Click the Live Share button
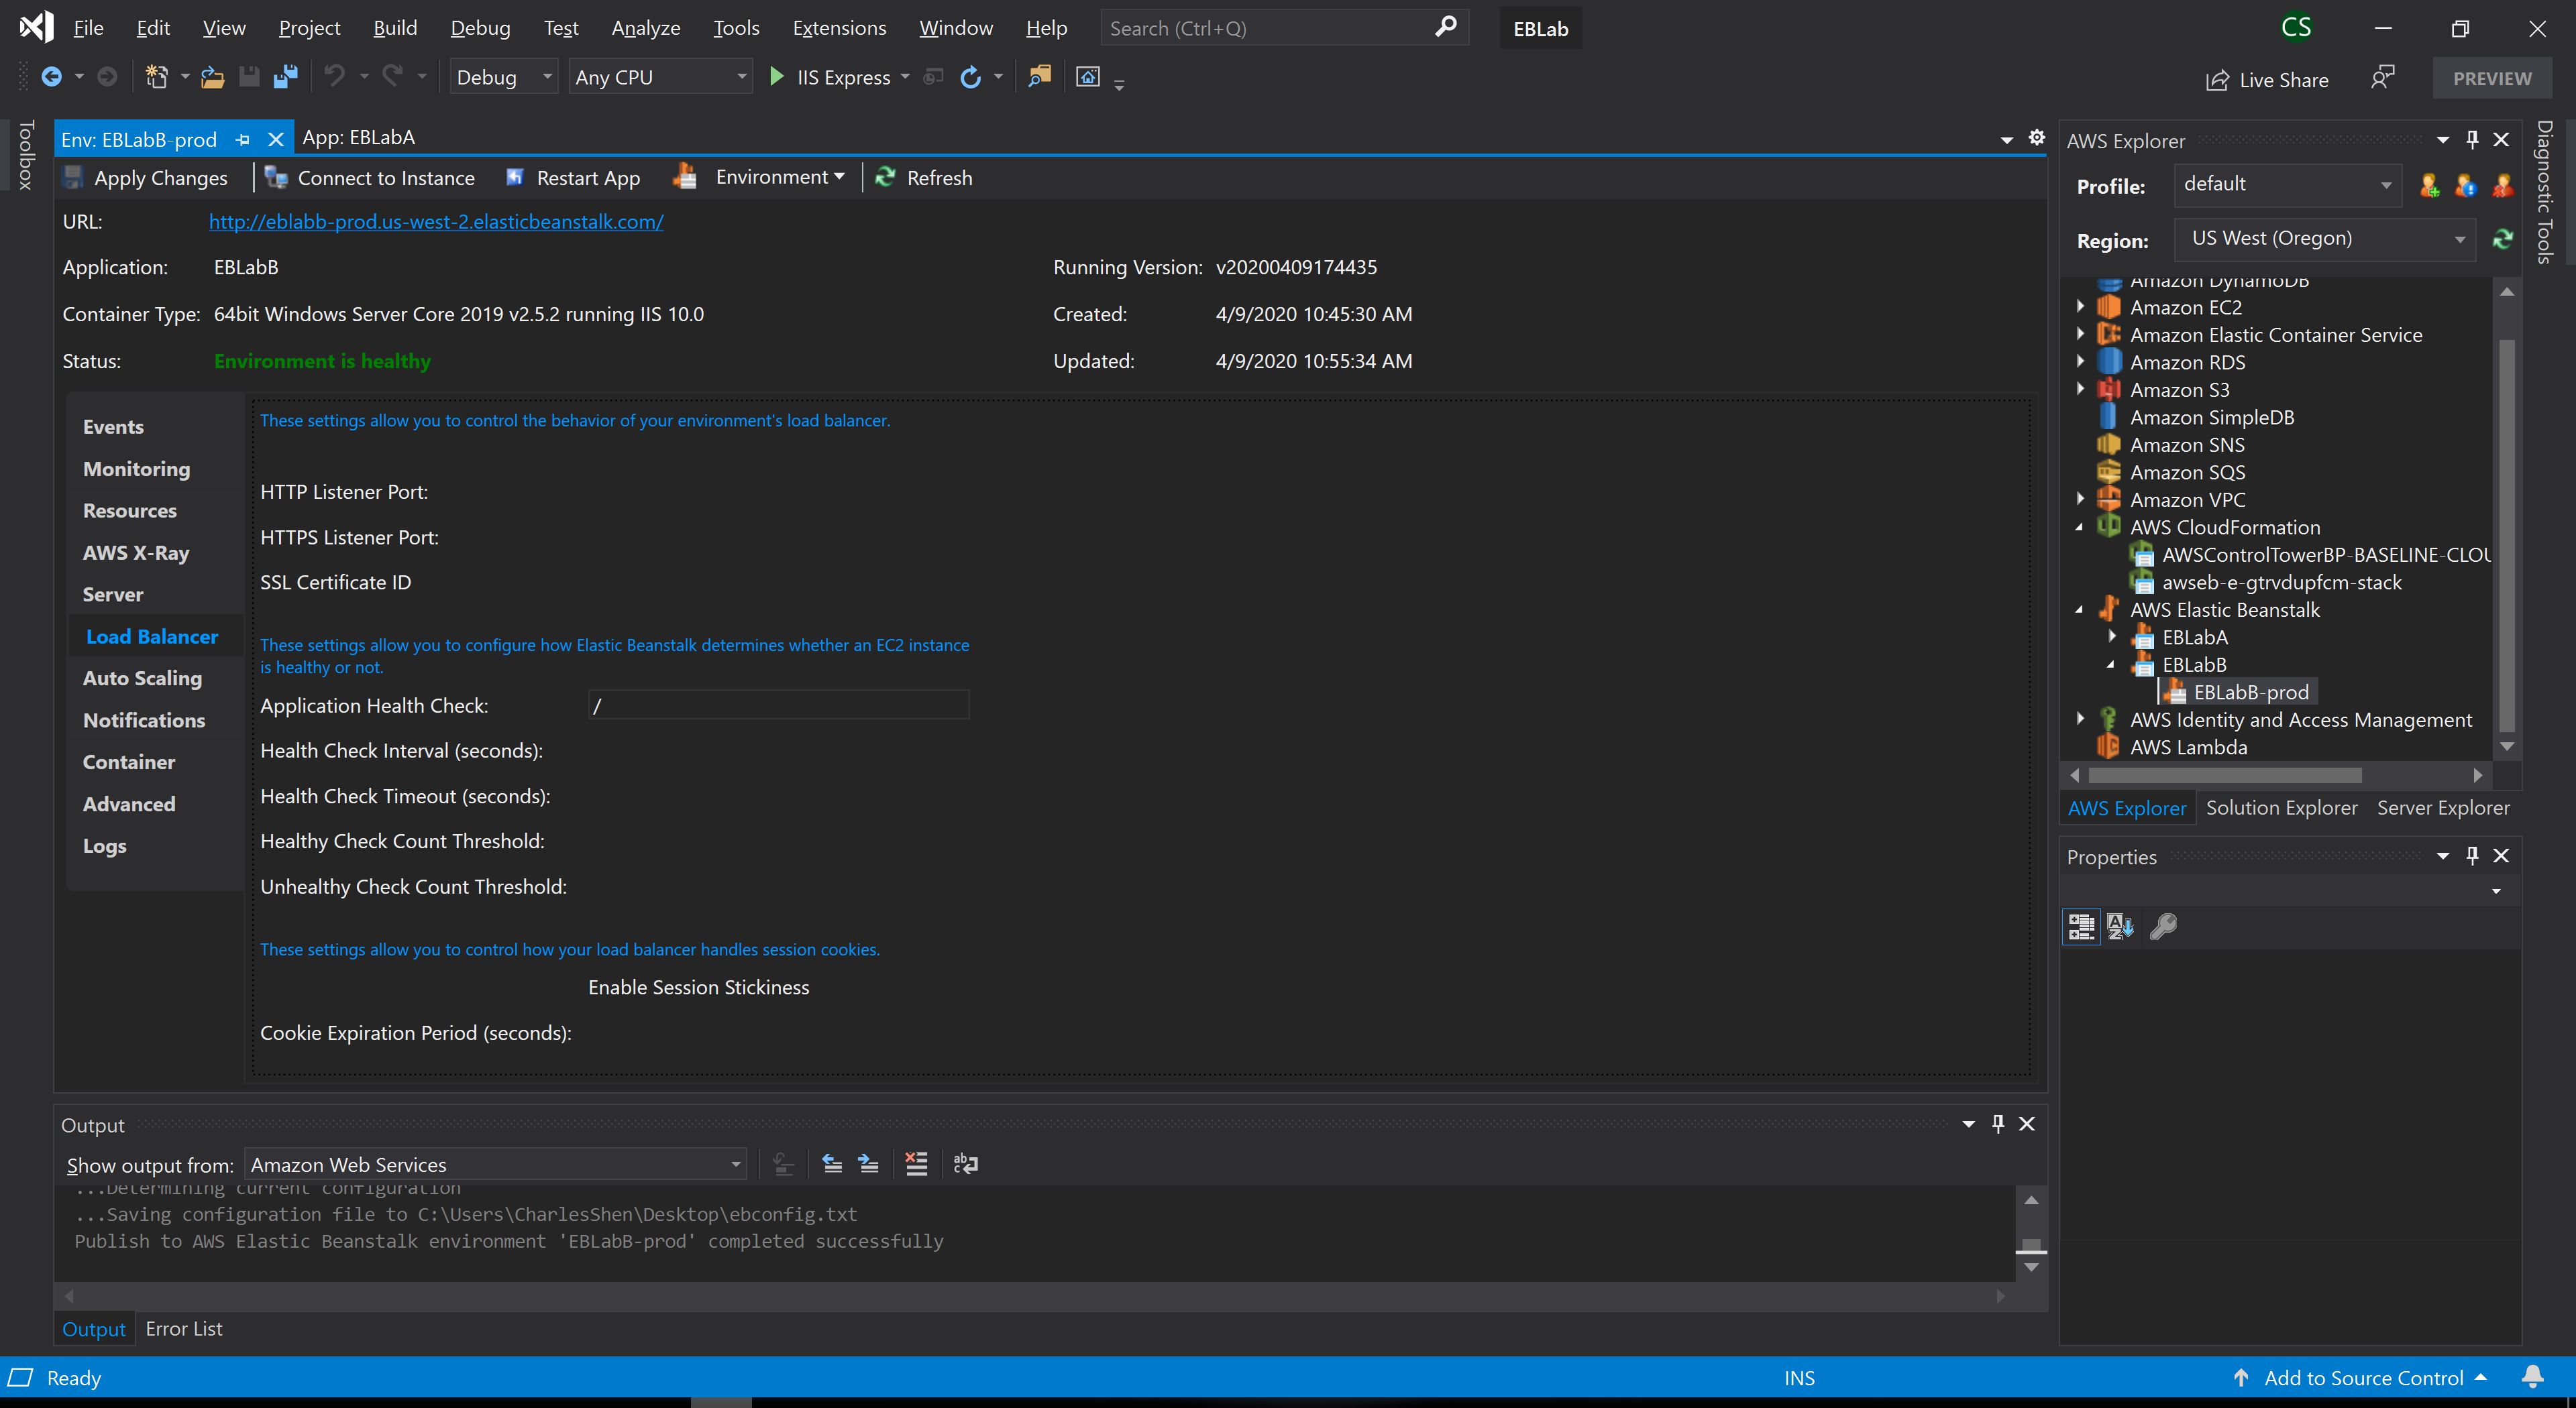This screenshot has height=1408, width=2576. point(2267,80)
